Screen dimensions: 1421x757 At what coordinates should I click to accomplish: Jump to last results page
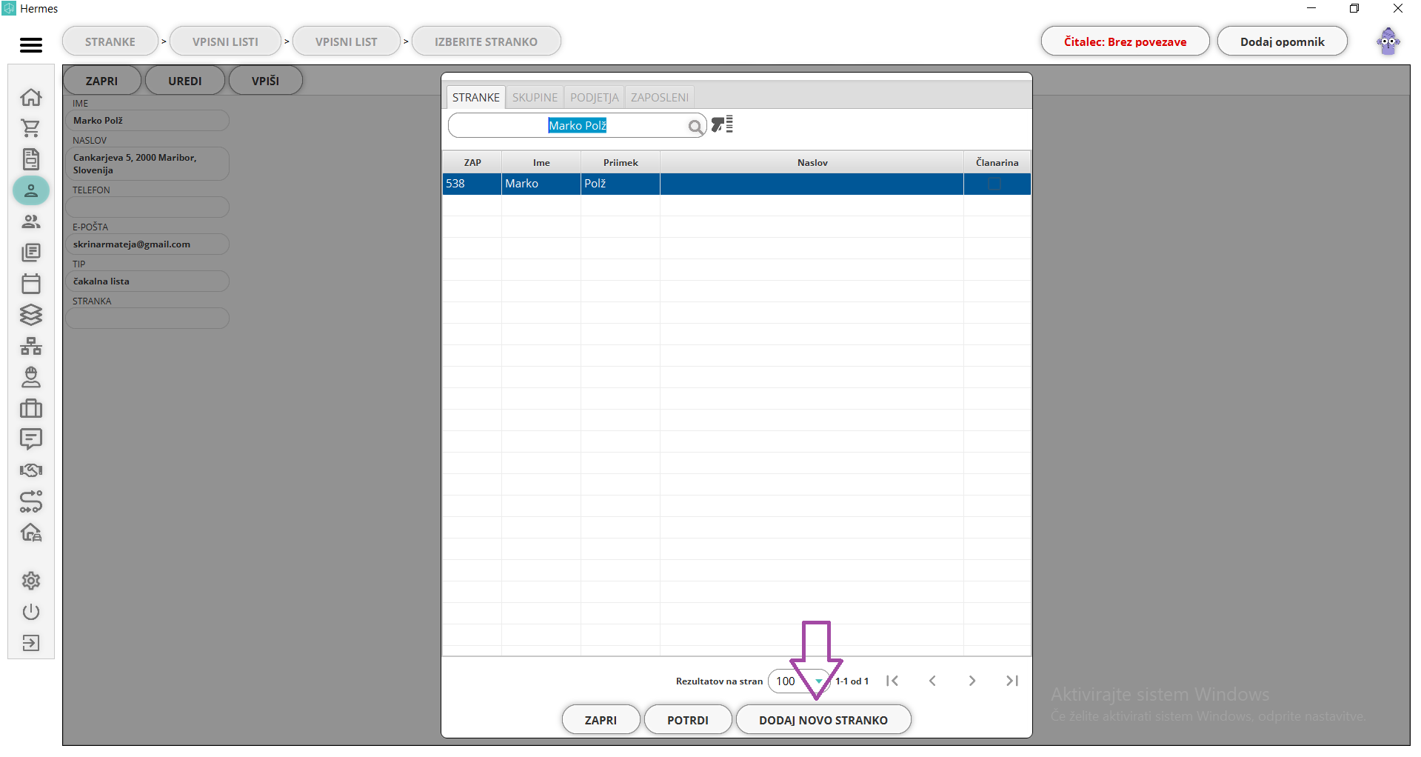[1012, 681]
